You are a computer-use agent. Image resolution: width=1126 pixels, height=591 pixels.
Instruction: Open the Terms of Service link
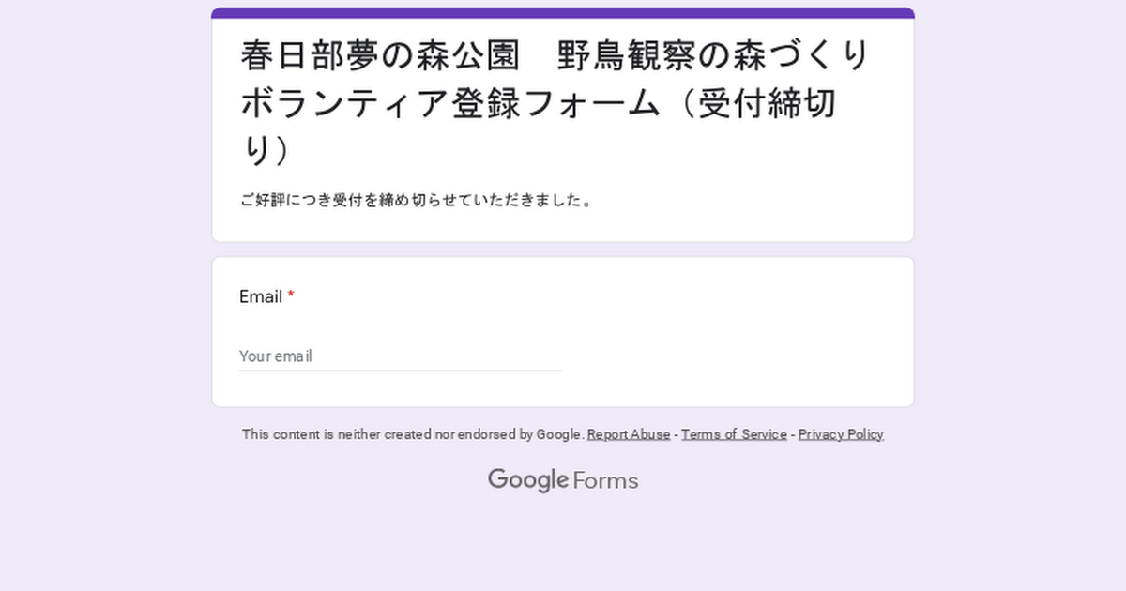point(734,434)
